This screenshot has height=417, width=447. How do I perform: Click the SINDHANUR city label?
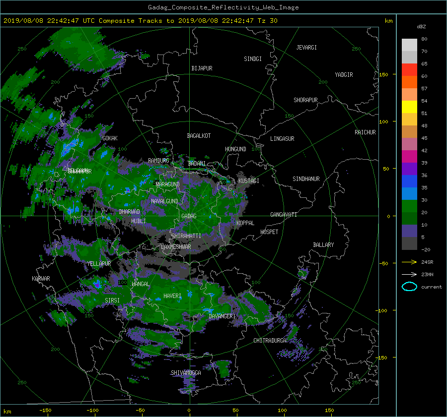click(x=306, y=179)
